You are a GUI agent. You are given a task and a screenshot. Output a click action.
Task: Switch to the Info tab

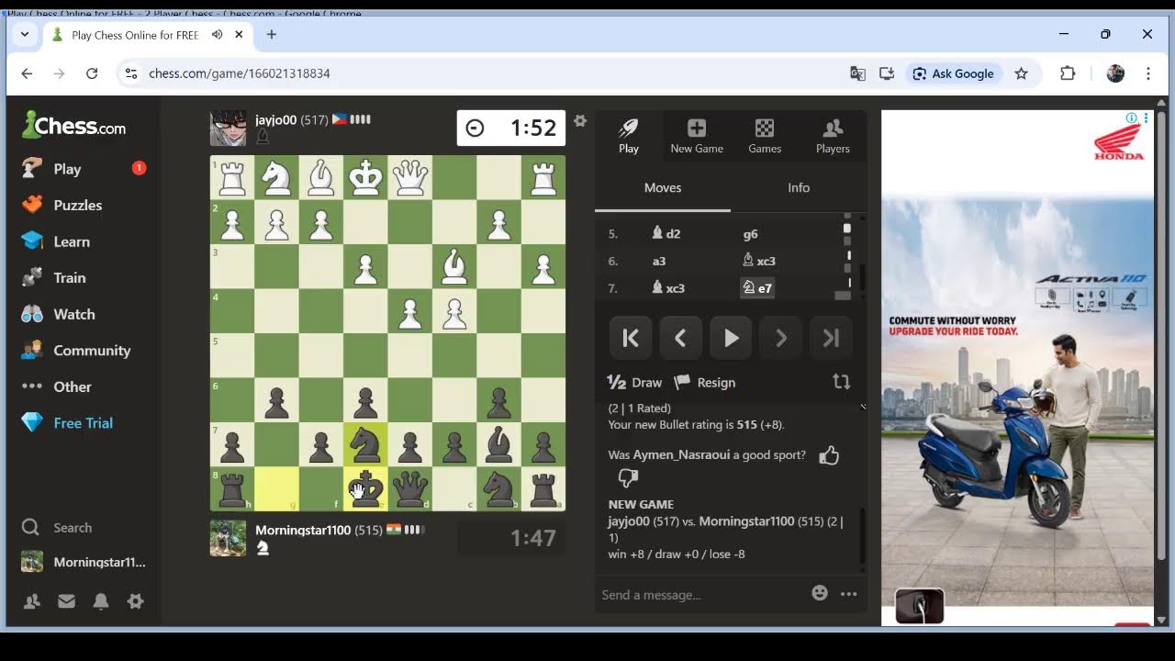pyautogui.click(x=799, y=187)
